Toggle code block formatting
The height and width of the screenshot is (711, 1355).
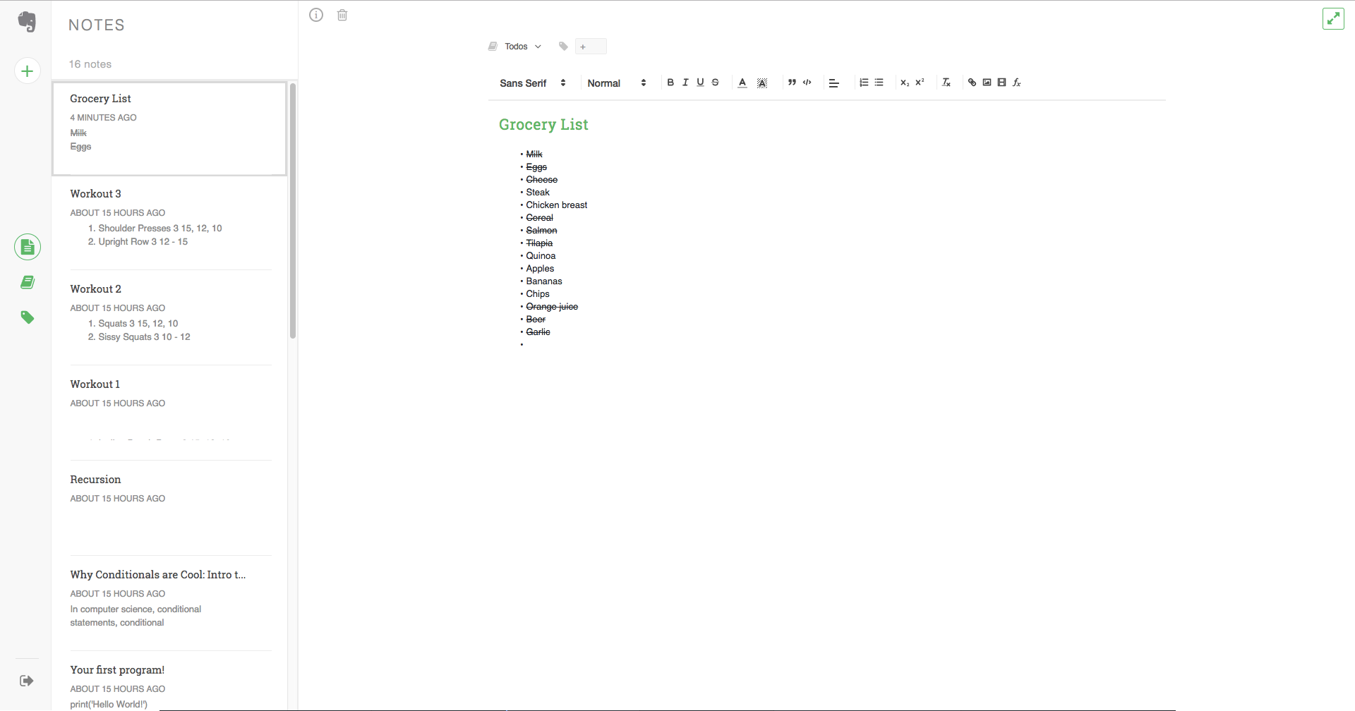point(807,83)
